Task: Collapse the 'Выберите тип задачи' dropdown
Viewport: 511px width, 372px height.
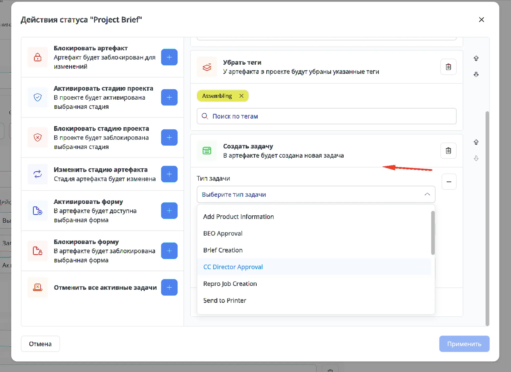Action: 427,194
